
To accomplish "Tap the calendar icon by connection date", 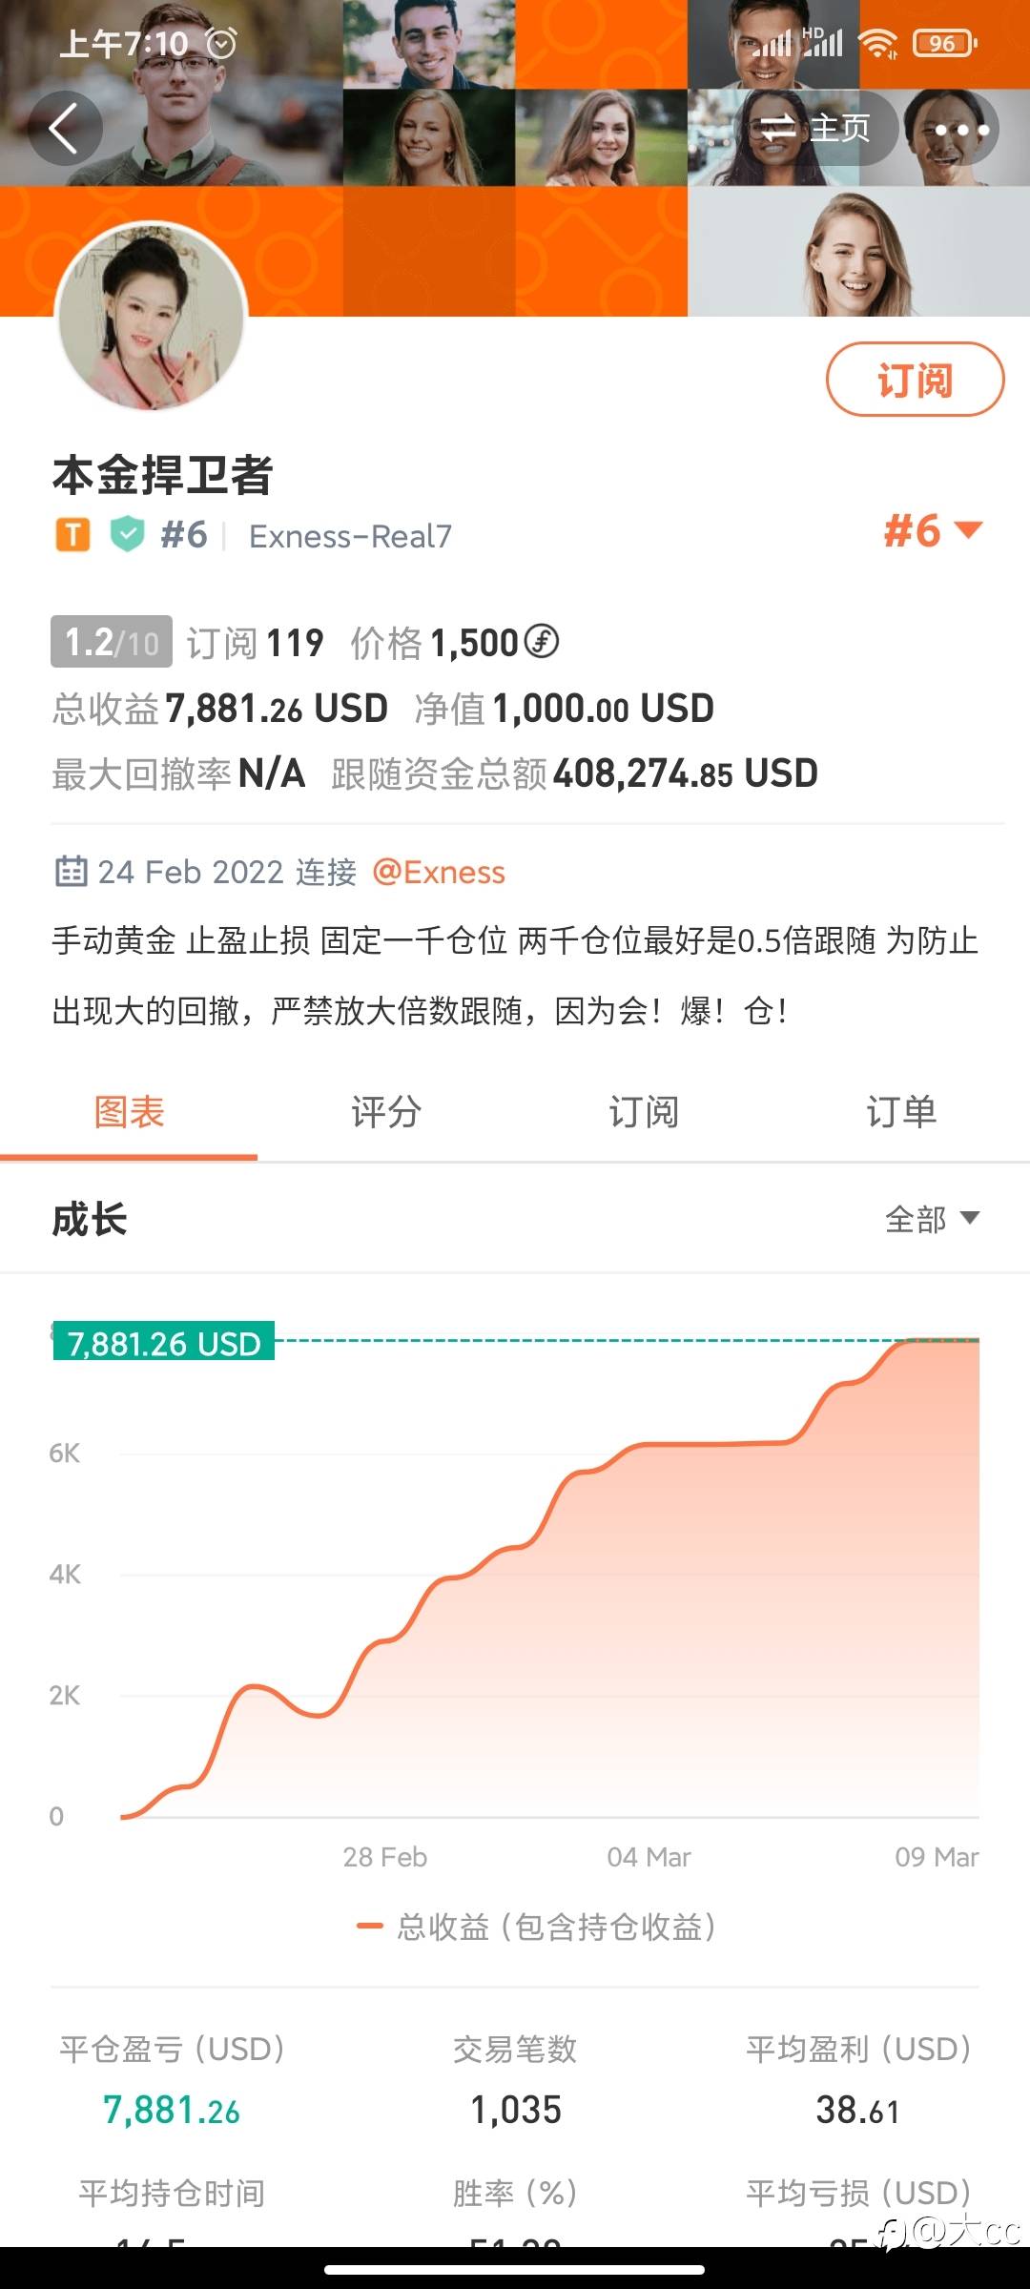I will coord(71,872).
